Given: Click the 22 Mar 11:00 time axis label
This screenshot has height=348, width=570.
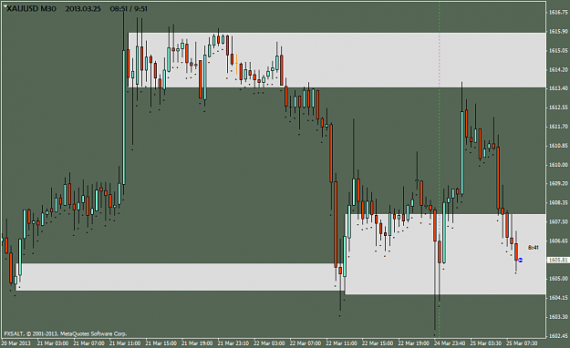Looking at the screenshot, I should tap(341, 343).
